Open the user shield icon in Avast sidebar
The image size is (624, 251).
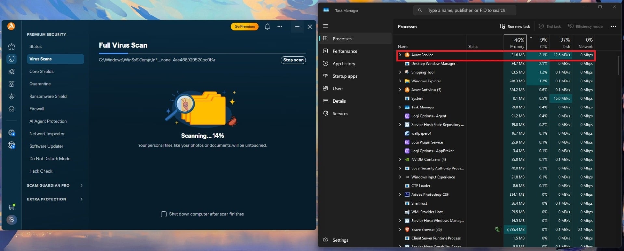[11, 96]
